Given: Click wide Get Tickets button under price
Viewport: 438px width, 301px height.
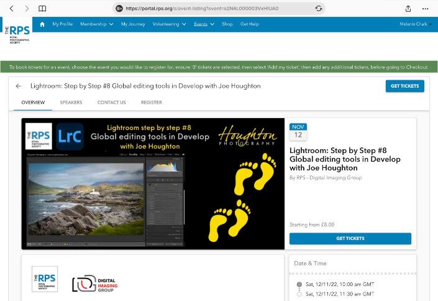Looking at the screenshot, I should [x=350, y=239].
